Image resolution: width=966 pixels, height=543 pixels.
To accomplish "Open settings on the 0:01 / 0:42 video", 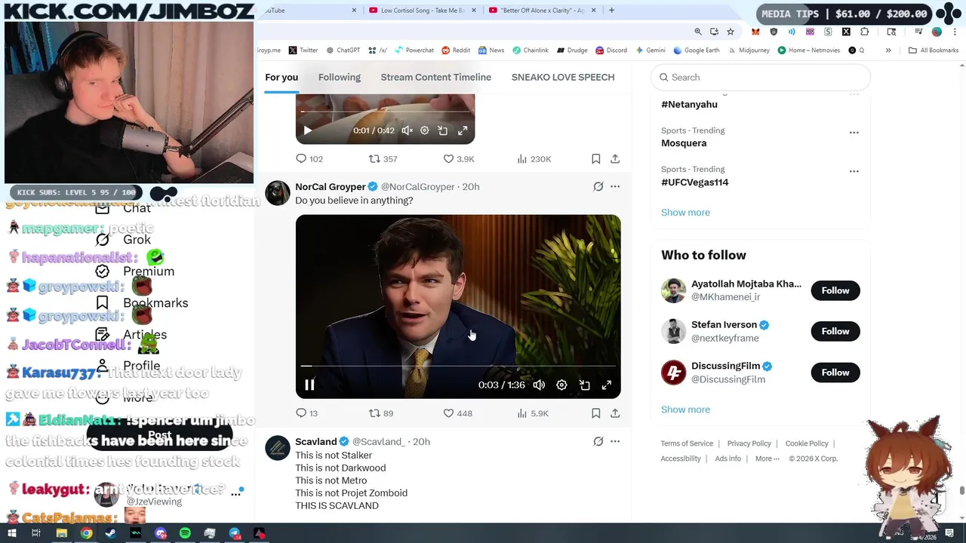I will click(x=424, y=130).
